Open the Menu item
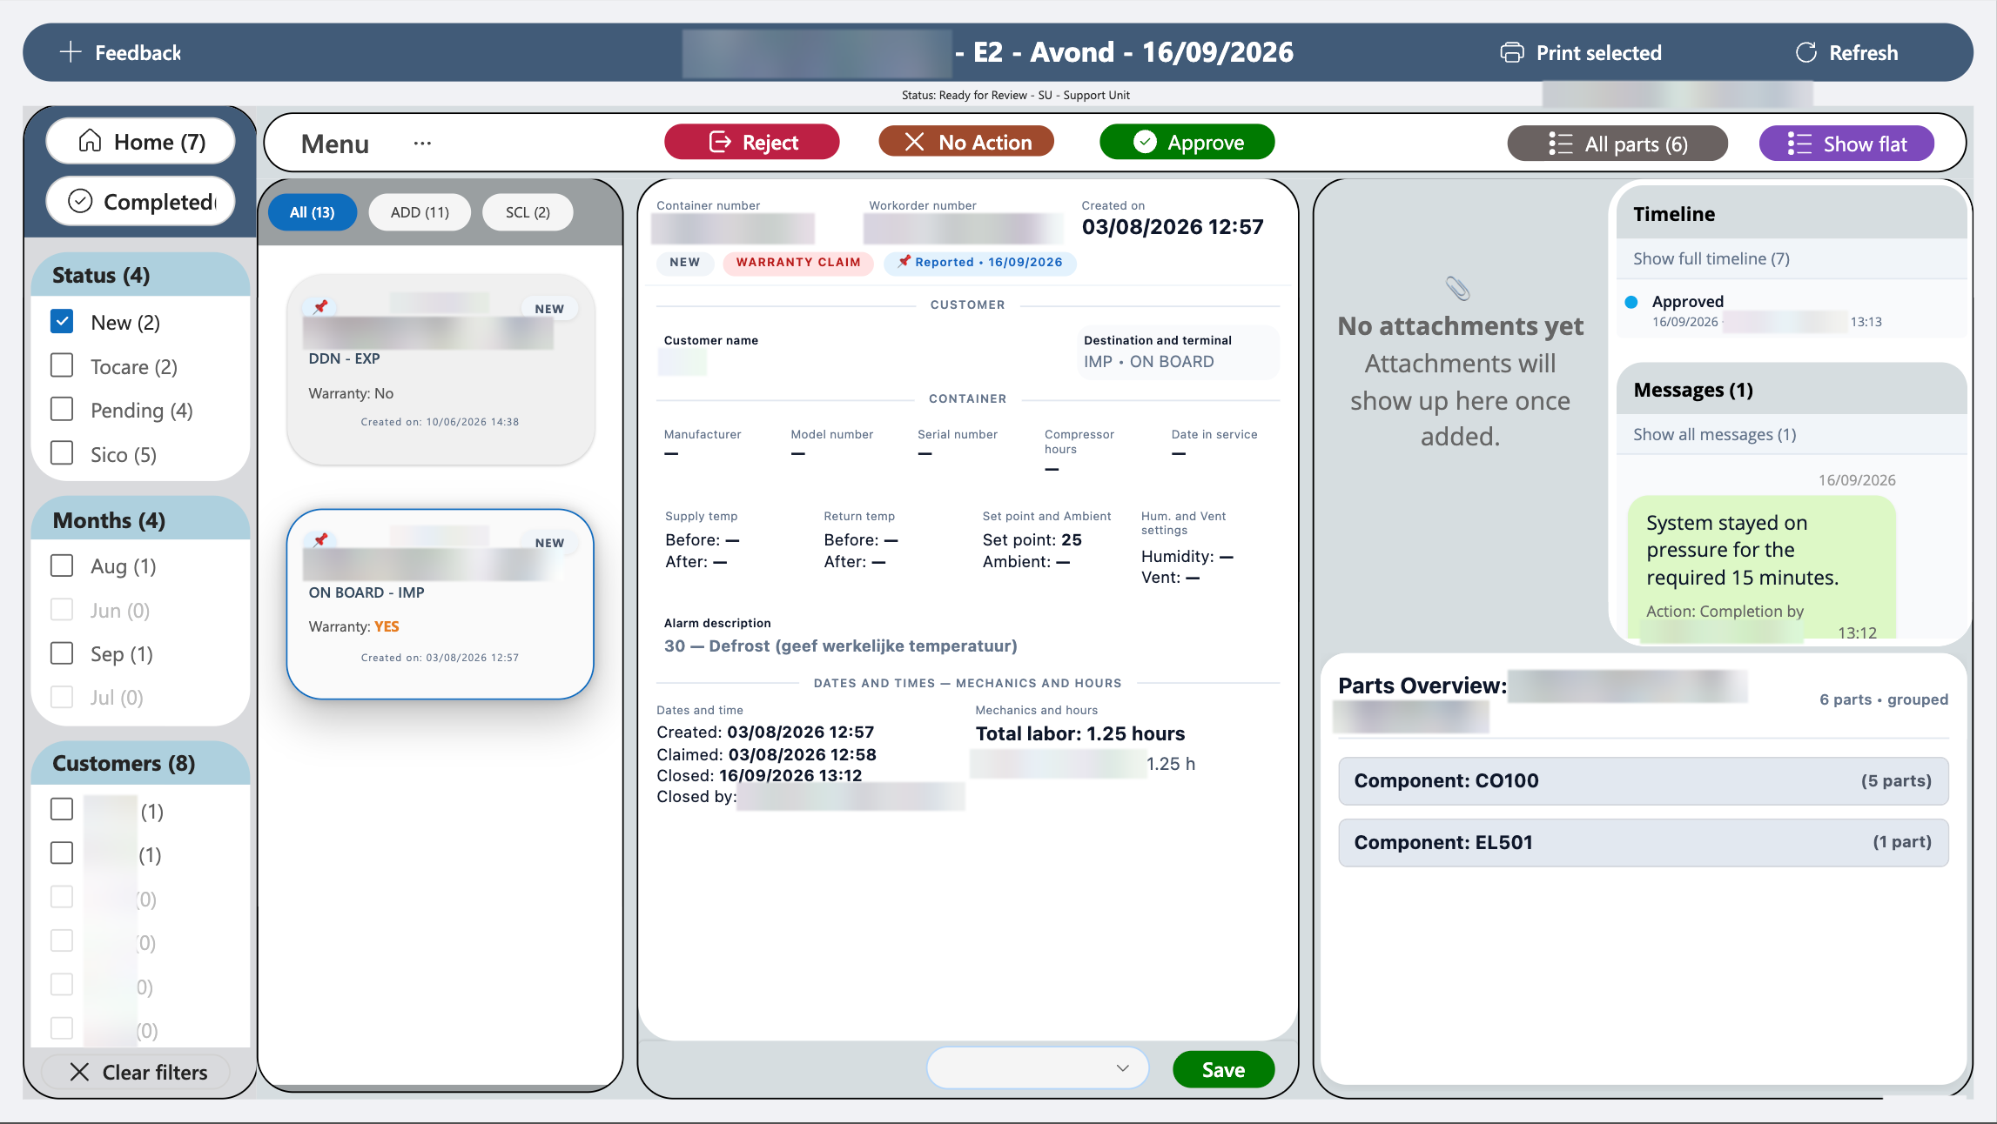Viewport: 1997px width, 1124px height. click(335, 144)
